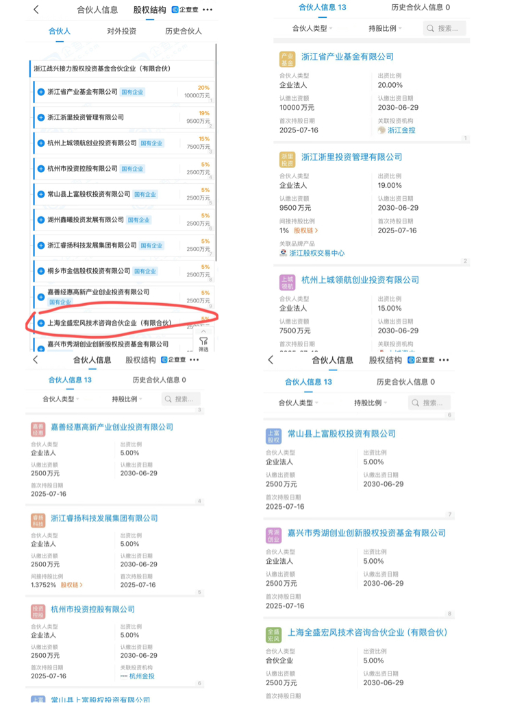Go back on screen listing 嘉善经惠 card
The height and width of the screenshot is (703, 526).
[36, 359]
